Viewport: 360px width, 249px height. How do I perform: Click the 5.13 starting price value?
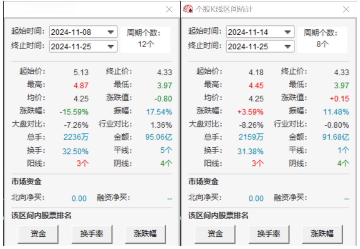tap(81, 72)
